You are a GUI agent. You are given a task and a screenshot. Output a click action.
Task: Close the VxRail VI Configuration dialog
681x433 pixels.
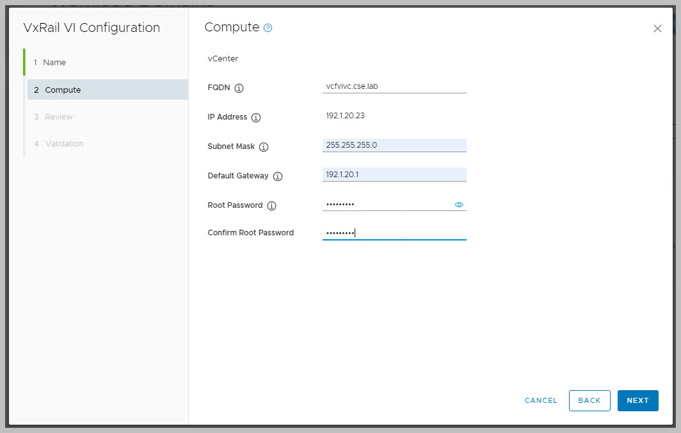[657, 29]
